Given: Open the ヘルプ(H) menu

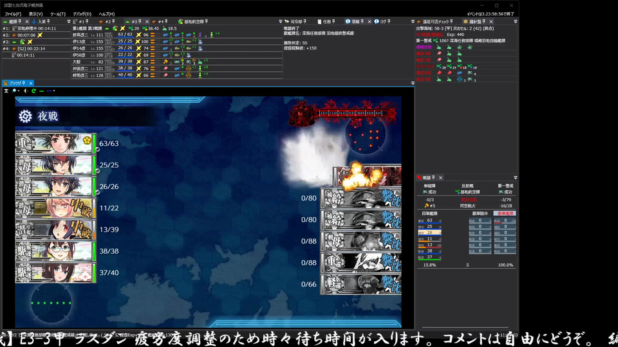Looking at the screenshot, I should pos(106,13).
